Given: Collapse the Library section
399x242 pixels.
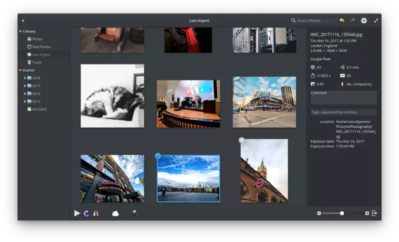Looking at the screenshot, I should [x=20, y=31].
